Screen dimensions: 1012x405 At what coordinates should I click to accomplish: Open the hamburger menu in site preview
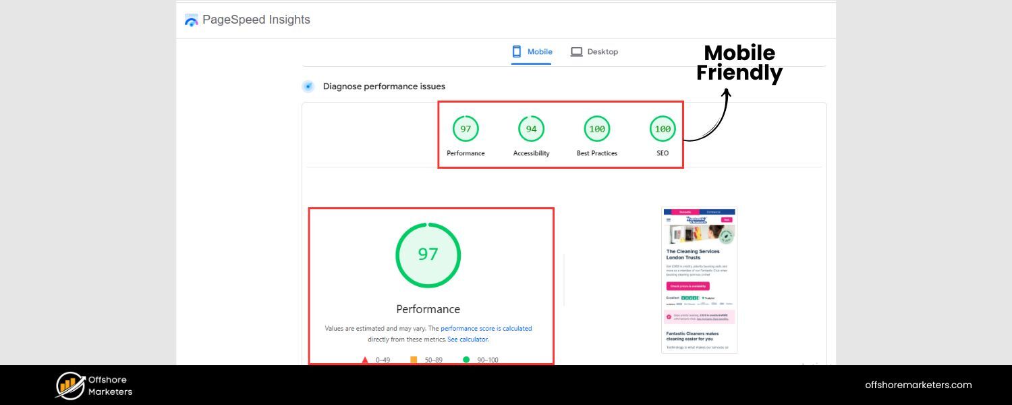[669, 219]
